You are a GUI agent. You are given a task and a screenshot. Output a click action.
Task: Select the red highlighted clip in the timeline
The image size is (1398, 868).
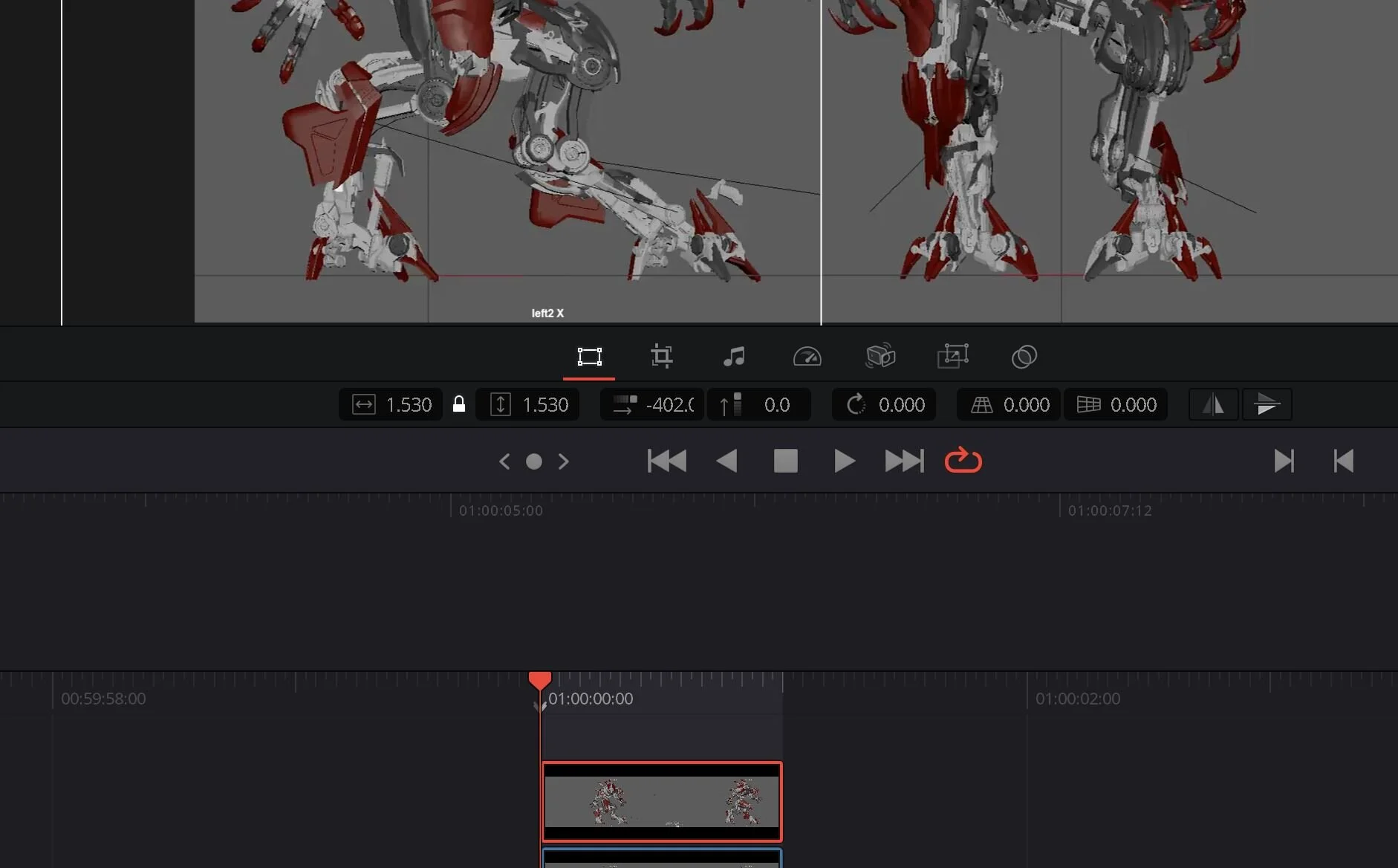(662, 802)
